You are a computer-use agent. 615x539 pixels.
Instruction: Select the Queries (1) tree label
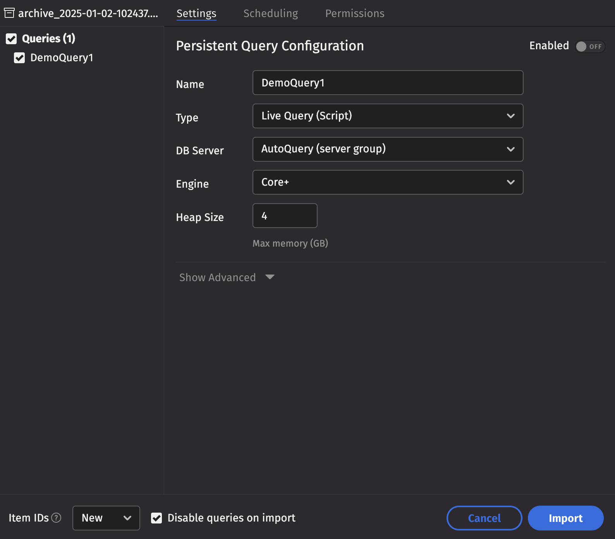48,38
